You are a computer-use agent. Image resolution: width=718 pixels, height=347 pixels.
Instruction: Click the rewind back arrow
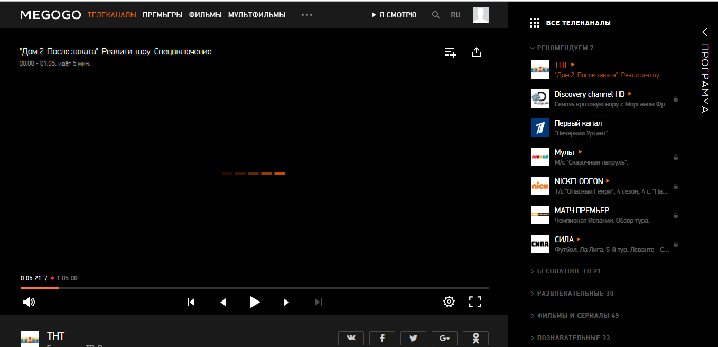223,302
